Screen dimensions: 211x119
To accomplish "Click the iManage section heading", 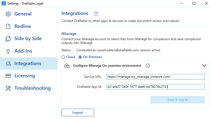I will (x=69, y=34).
